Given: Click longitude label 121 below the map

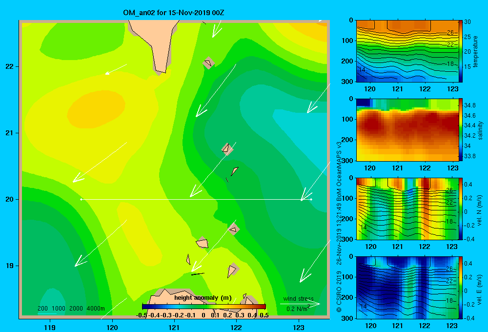Looking at the screenshot, I should [174, 327].
